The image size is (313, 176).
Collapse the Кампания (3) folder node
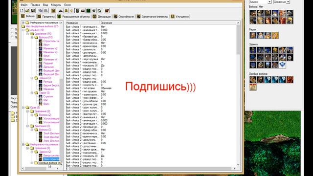pyautogui.click(x=27, y=126)
